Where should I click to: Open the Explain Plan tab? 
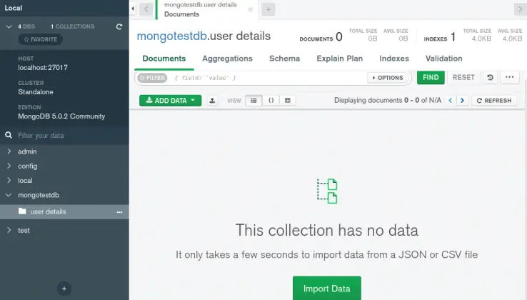click(x=341, y=59)
